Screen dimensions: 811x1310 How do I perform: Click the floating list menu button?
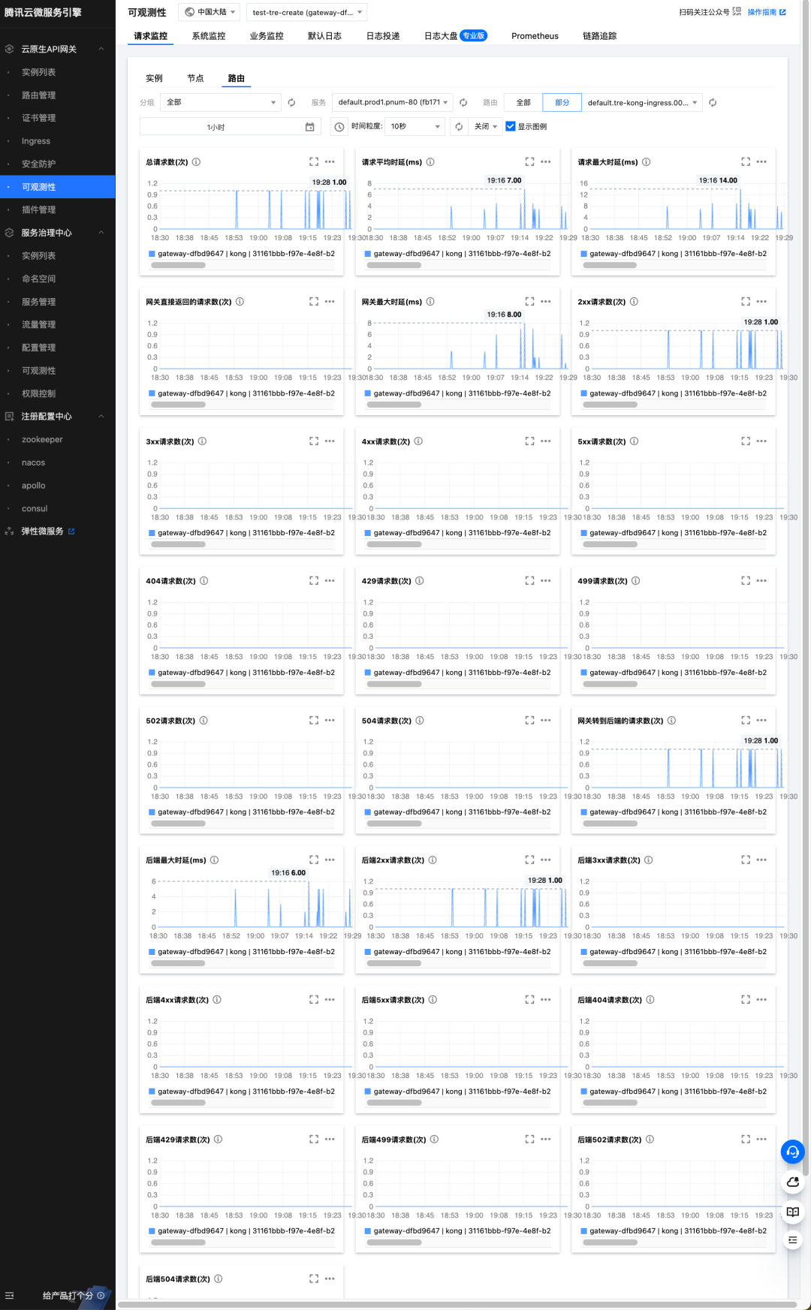792,1240
